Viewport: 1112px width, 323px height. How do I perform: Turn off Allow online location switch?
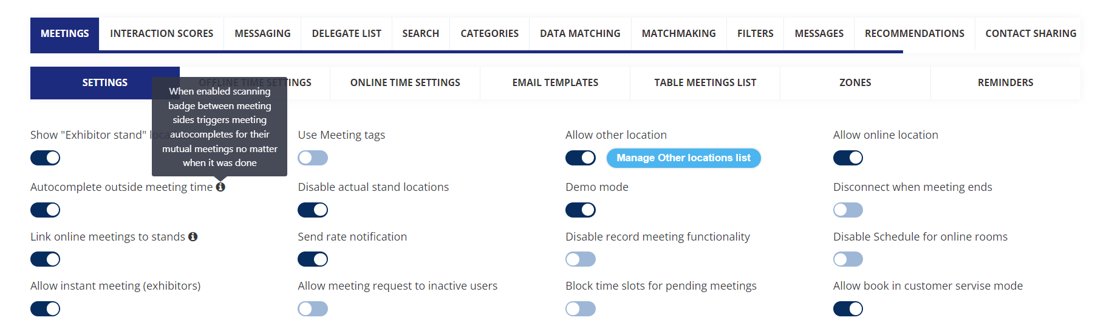[x=848, y=158]
